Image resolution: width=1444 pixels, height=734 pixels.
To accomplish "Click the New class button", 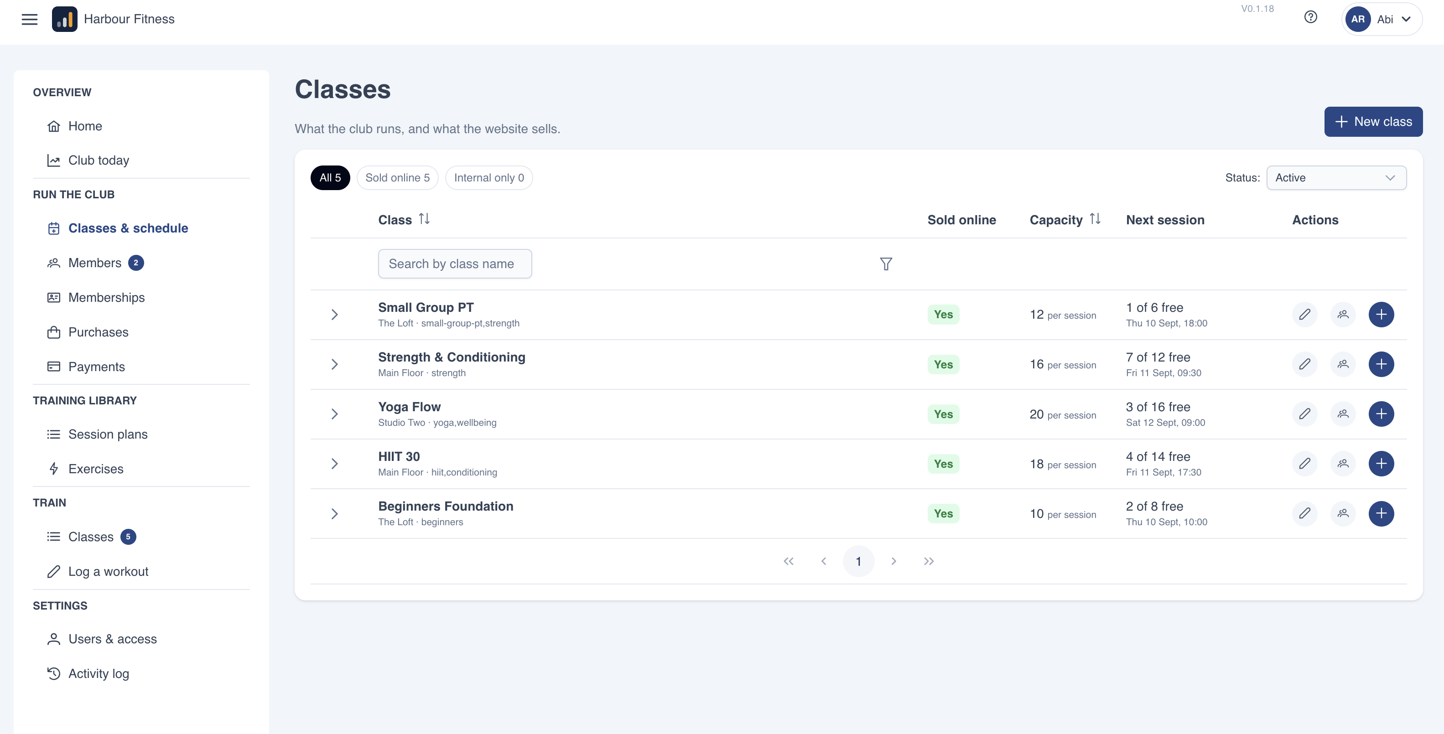I will tap(1373, 122).
